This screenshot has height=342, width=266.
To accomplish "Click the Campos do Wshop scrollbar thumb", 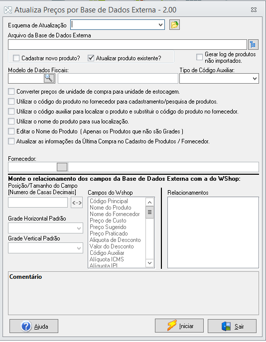I will [x=150, y=212].
